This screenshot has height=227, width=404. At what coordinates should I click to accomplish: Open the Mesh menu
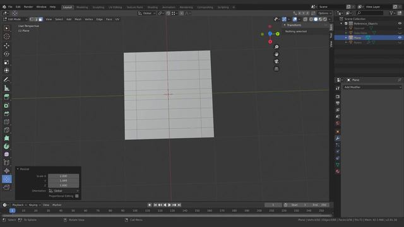tap(78, 19)
